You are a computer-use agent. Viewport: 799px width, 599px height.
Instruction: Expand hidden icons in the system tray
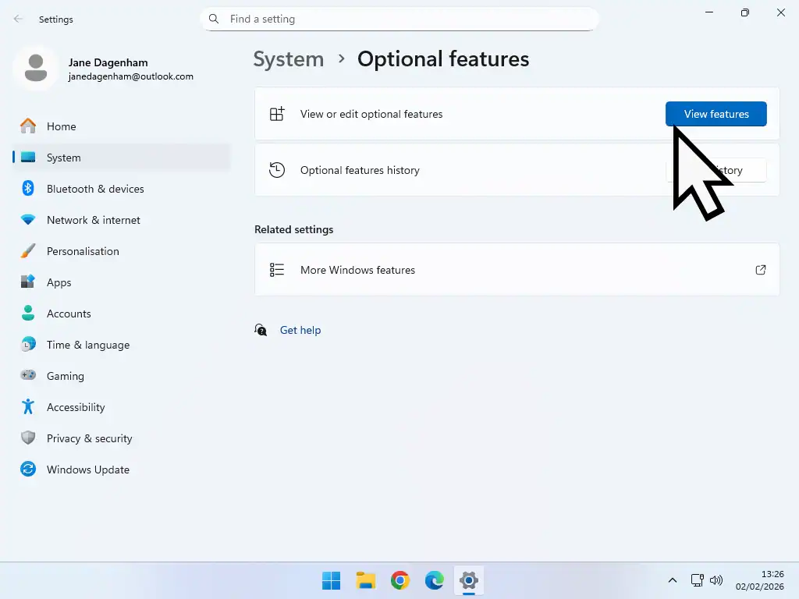point(672,580)
